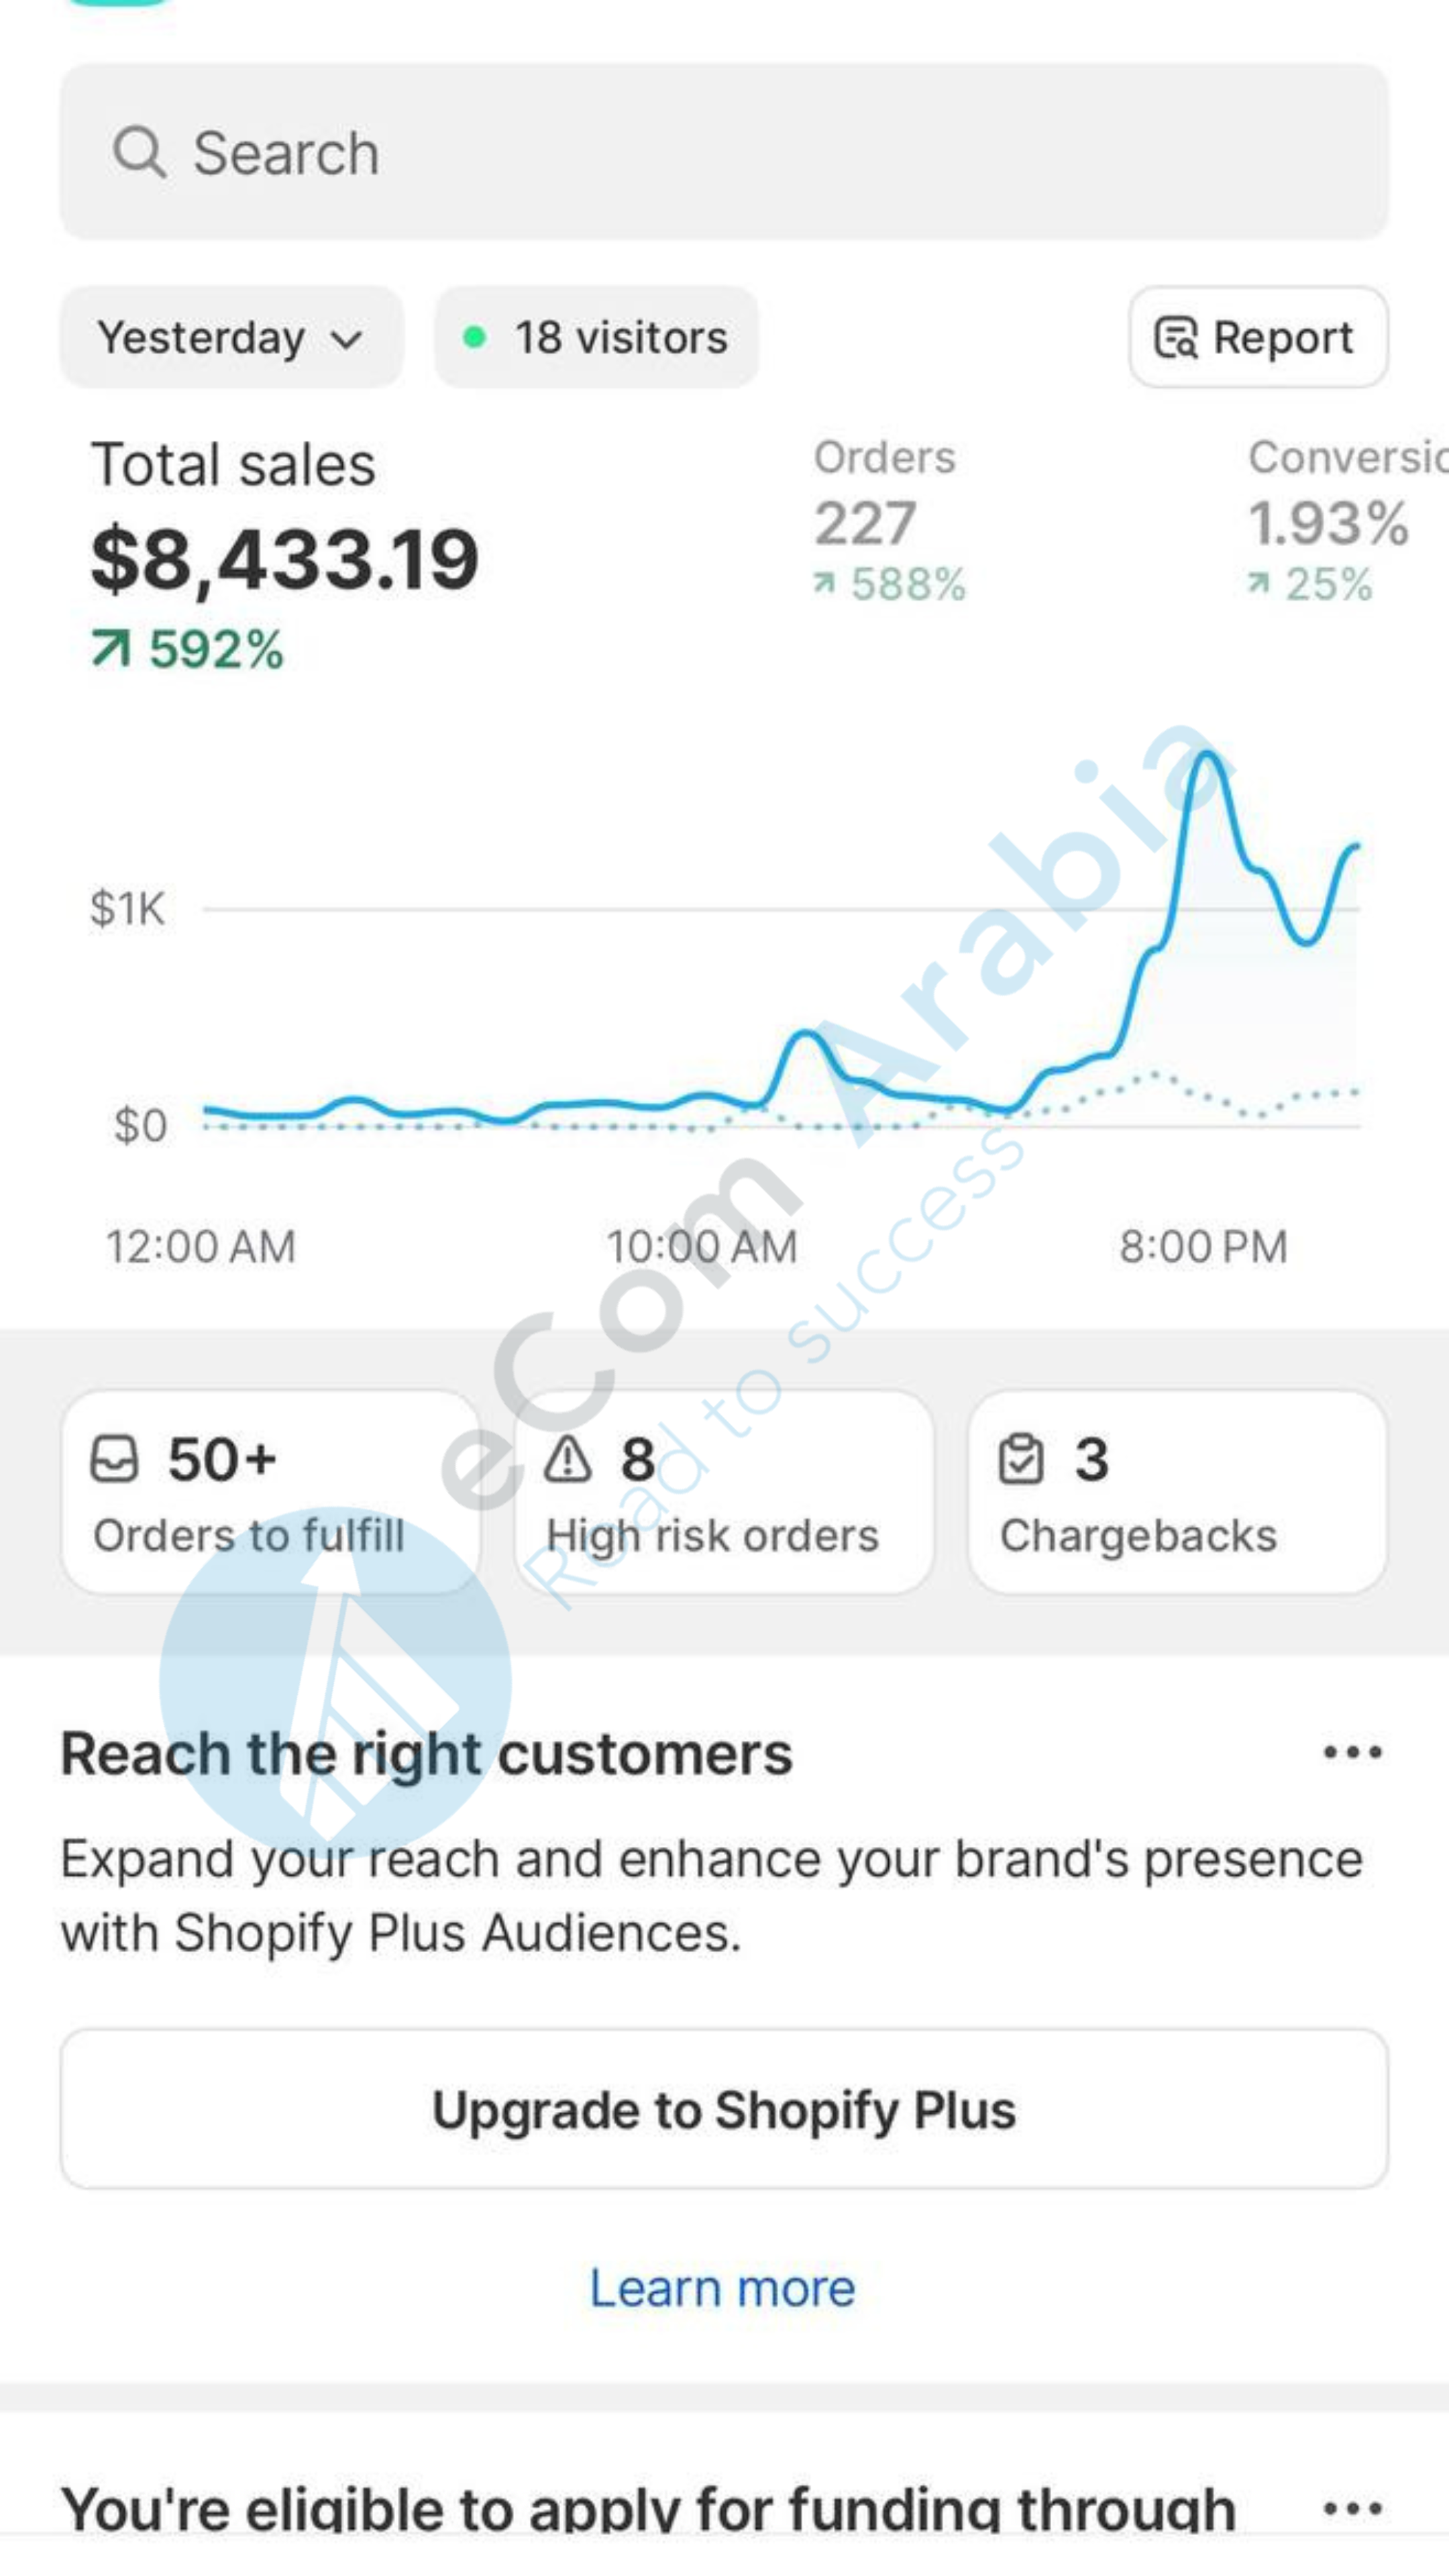The height and width of the screenshot is (2576, 1449).
Task: Click the green live visitors dot
Action: pos(475,338)
